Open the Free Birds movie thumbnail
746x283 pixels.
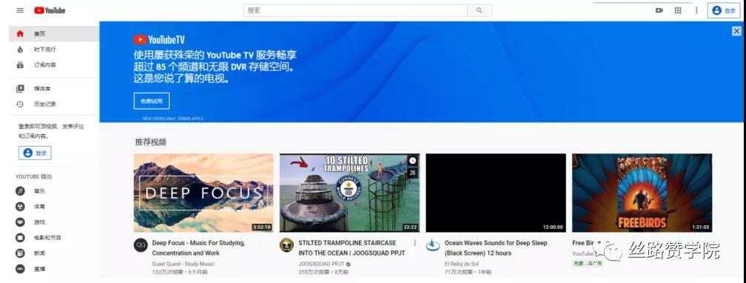pyautogui.click(x=642, y=193)
